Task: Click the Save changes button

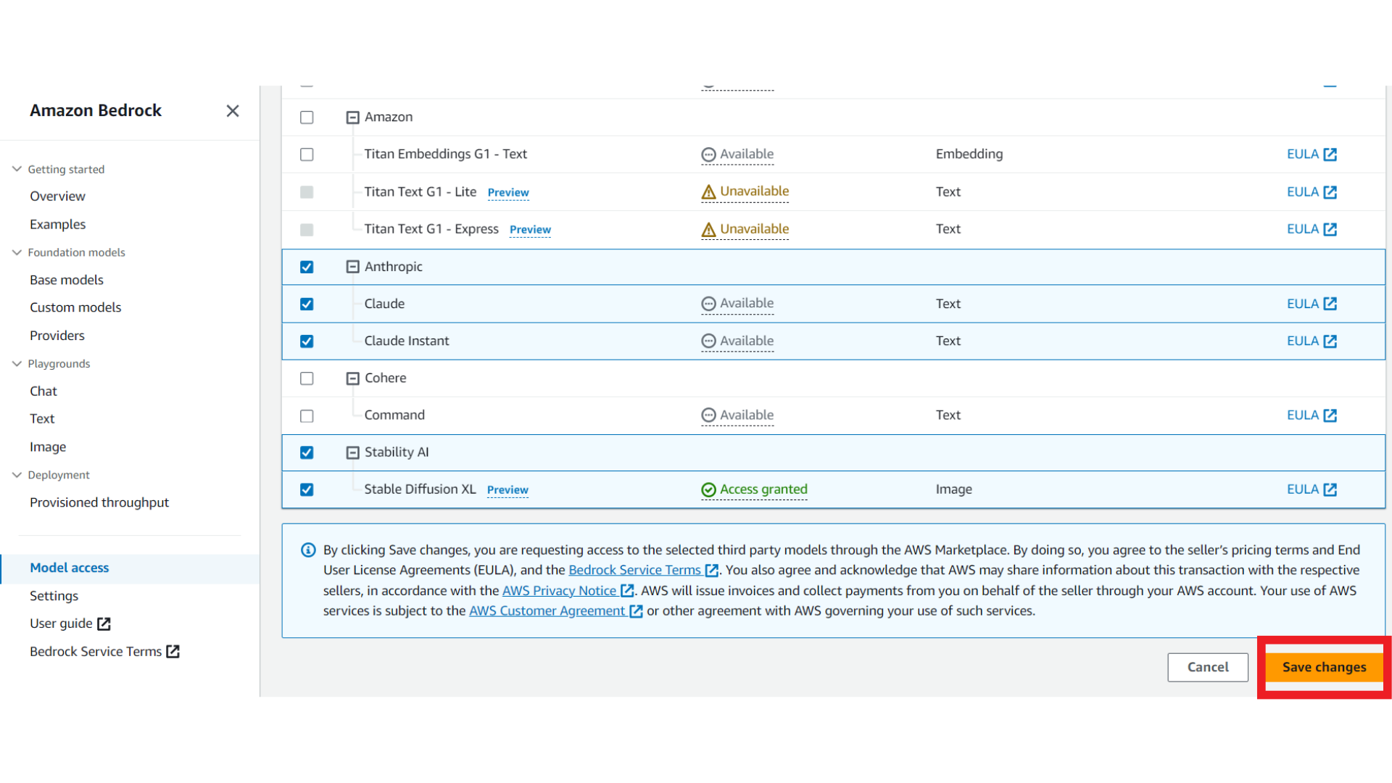Action: [1324, 667]
